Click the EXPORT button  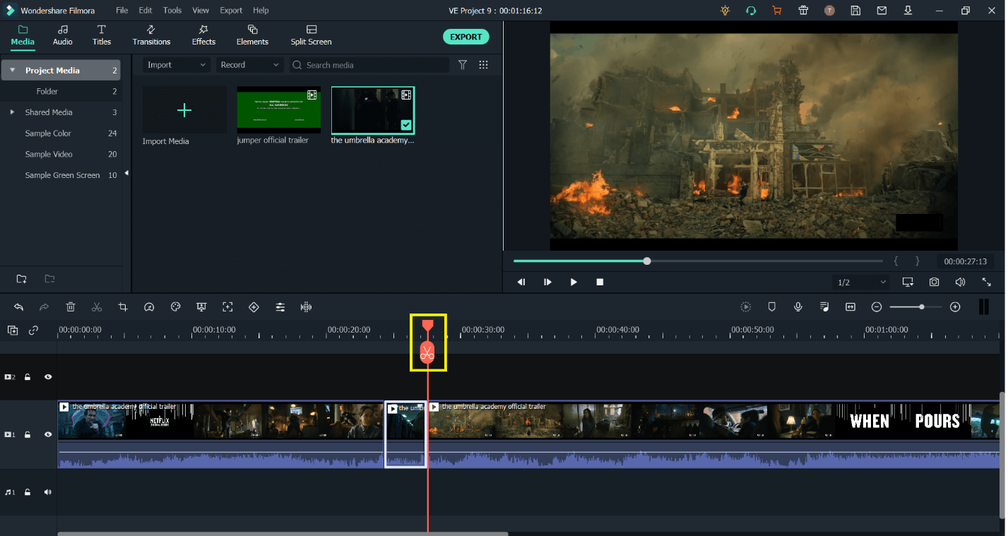[466, 37]
